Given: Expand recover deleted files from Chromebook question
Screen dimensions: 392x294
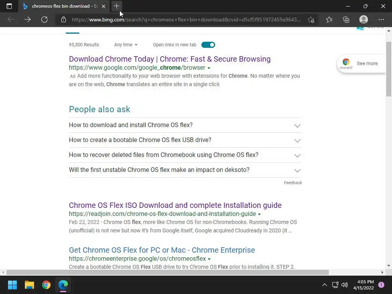Looking at the screenshot, I should (185, 155).
